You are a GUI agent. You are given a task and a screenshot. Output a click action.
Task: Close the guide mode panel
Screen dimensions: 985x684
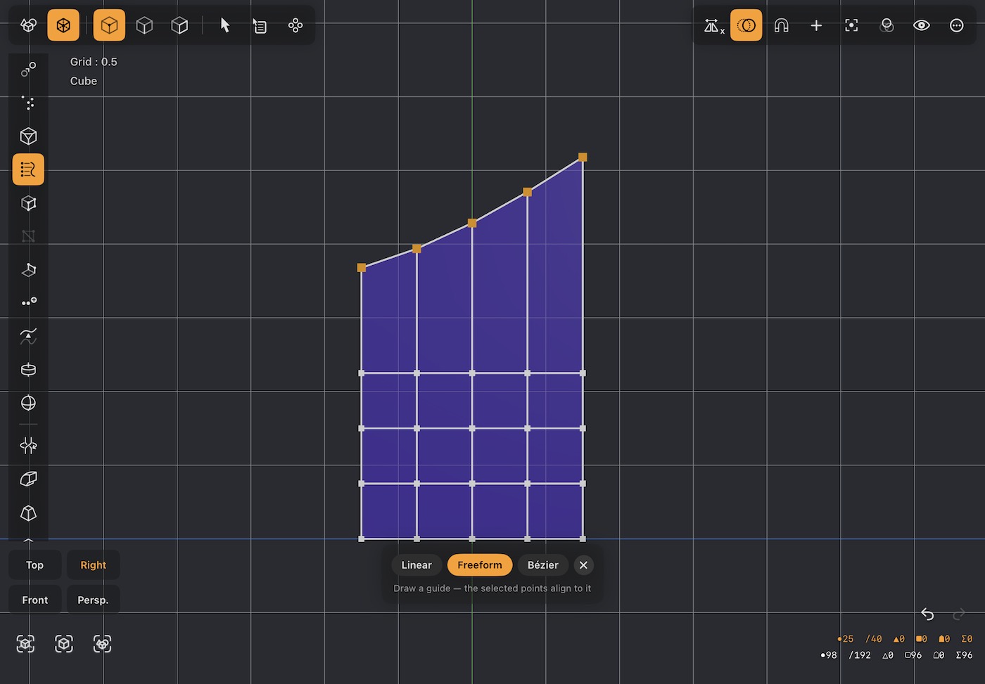(583, 565)
